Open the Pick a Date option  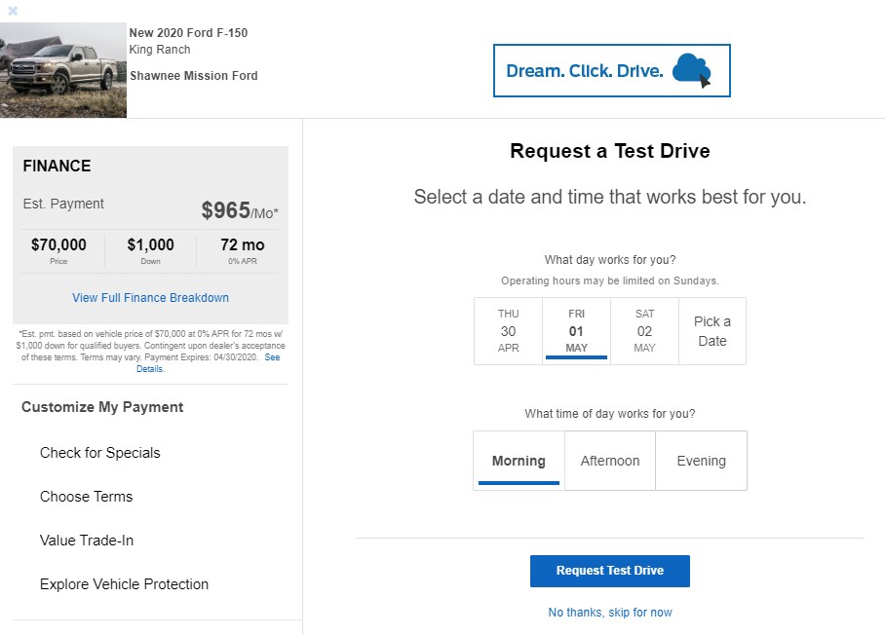tap(712, 331)
